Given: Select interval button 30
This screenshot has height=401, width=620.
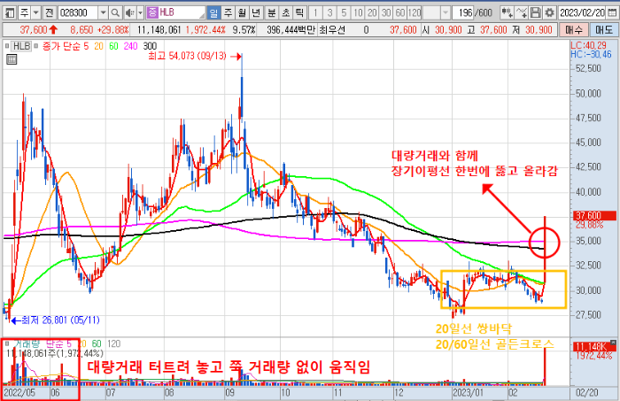Looking at the screenshot, I should point(386,13).
